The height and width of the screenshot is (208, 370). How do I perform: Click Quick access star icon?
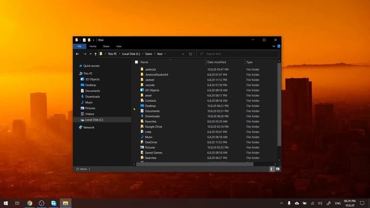80,66
